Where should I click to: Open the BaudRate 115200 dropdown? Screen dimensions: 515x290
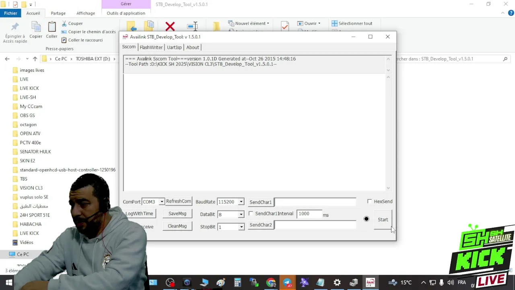(241, 202)
